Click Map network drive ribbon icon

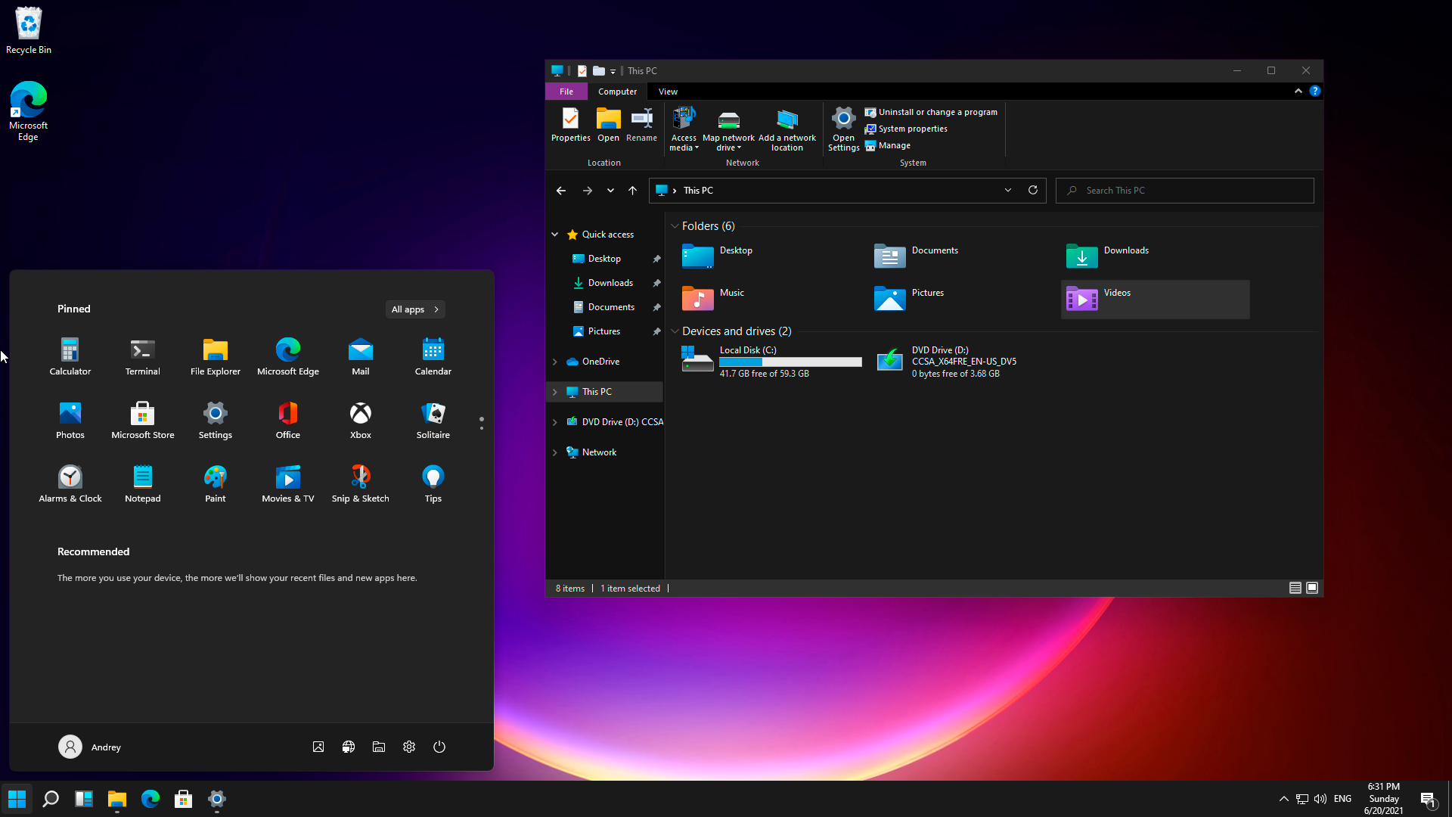point(728,121)
